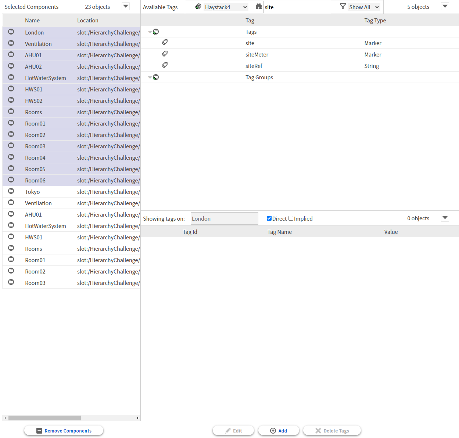Open Selected Components options dropdown arrow
The height and width of the screenshot is (438, 459).
126,6
